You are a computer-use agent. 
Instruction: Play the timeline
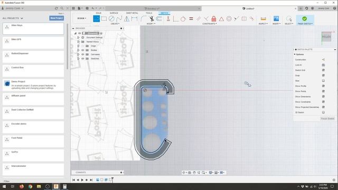point(82,180)
